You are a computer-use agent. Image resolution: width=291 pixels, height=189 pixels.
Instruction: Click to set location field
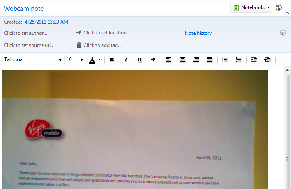pos(107,33)
